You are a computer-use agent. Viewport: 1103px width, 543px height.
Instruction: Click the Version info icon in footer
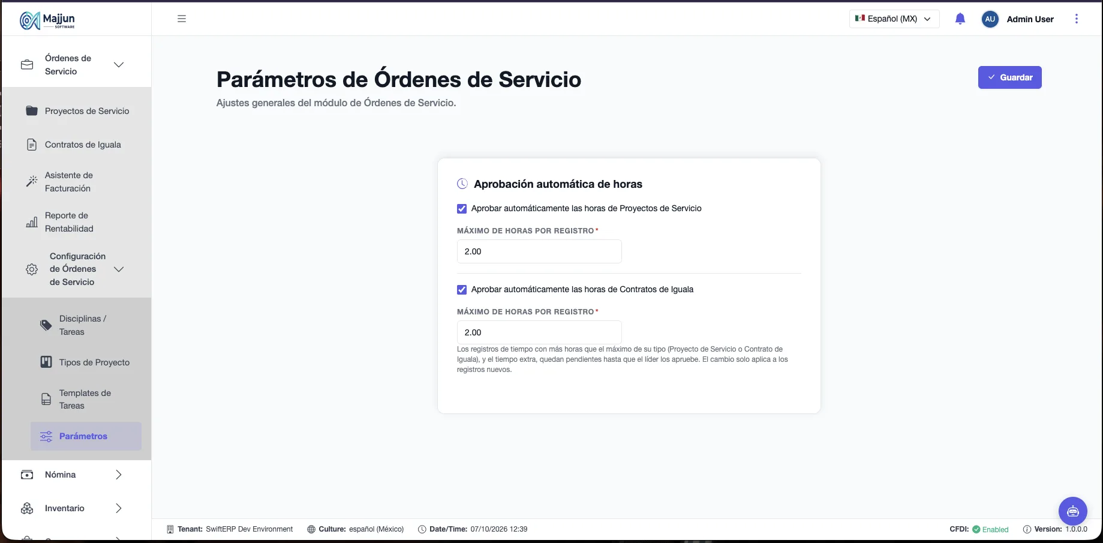1027,529
